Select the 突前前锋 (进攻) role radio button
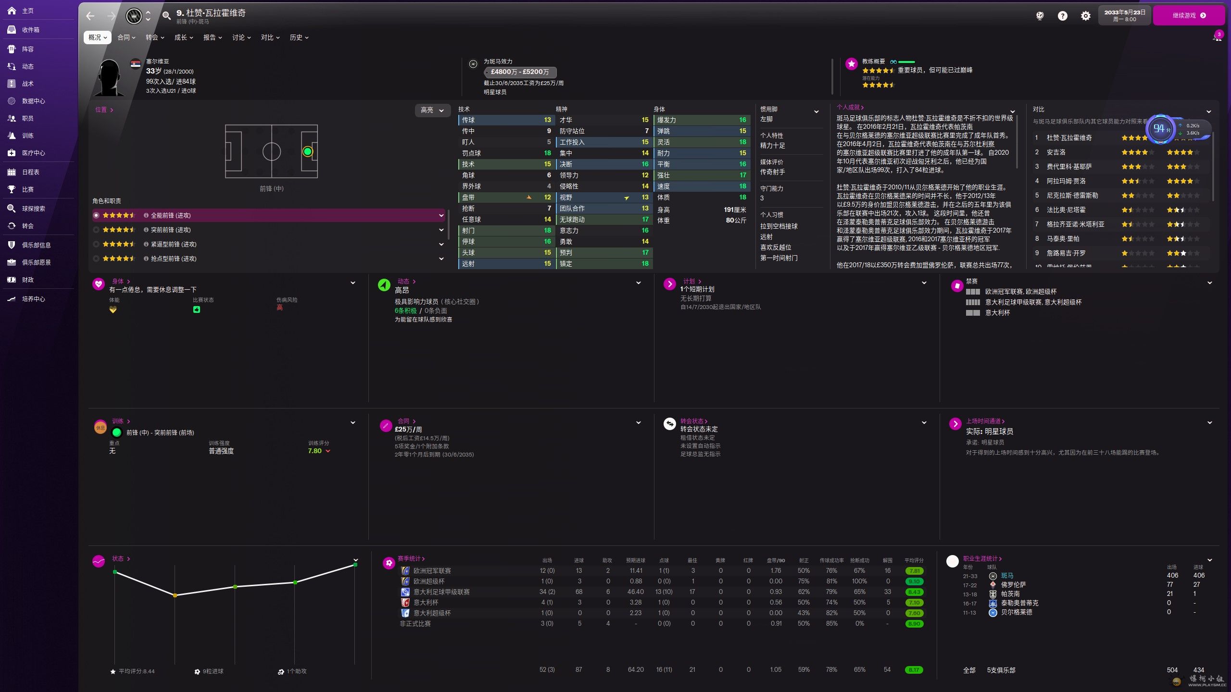The image size is (1231, 692). coord(96,230)
